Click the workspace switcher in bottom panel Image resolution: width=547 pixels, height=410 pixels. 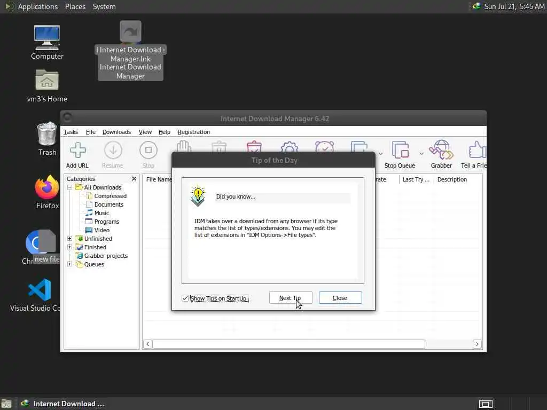pyautogui.click(x=486, y=404)
